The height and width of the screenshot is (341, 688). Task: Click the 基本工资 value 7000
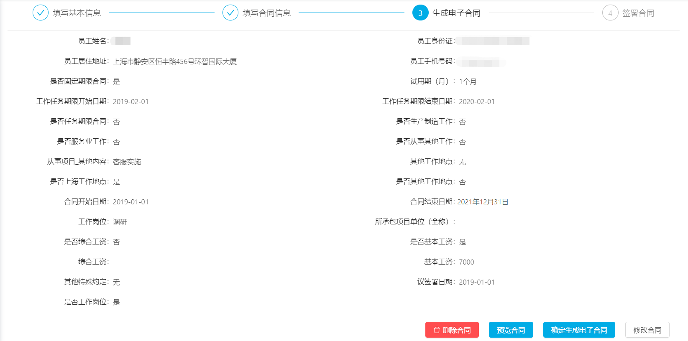click(466, 262)
